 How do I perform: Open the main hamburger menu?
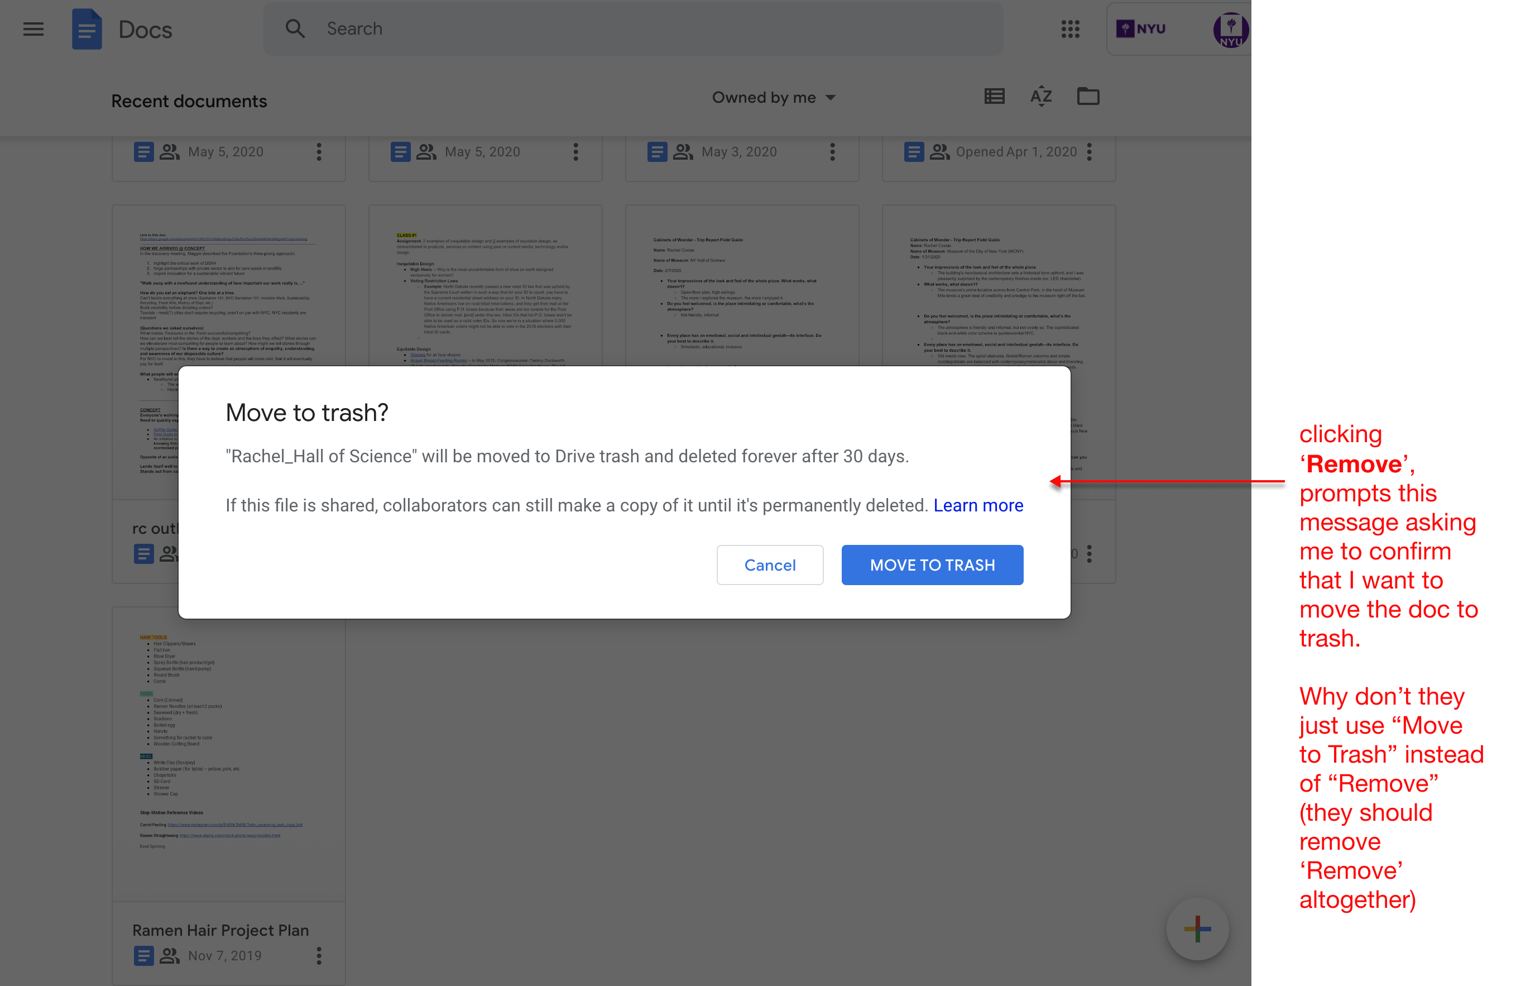(x=33, y=28)
